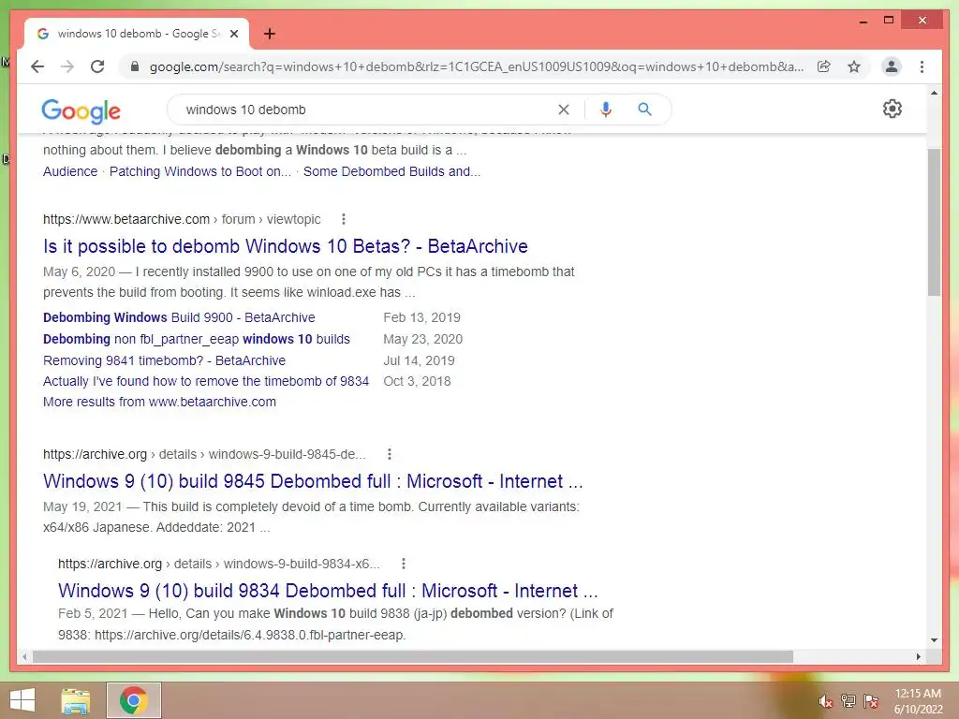Open remove the timebomb of 9834 link

pyautogui.click(x=205, y=382)
